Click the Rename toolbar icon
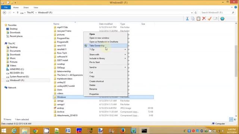239x134 pixels. (x=215, y=19)
